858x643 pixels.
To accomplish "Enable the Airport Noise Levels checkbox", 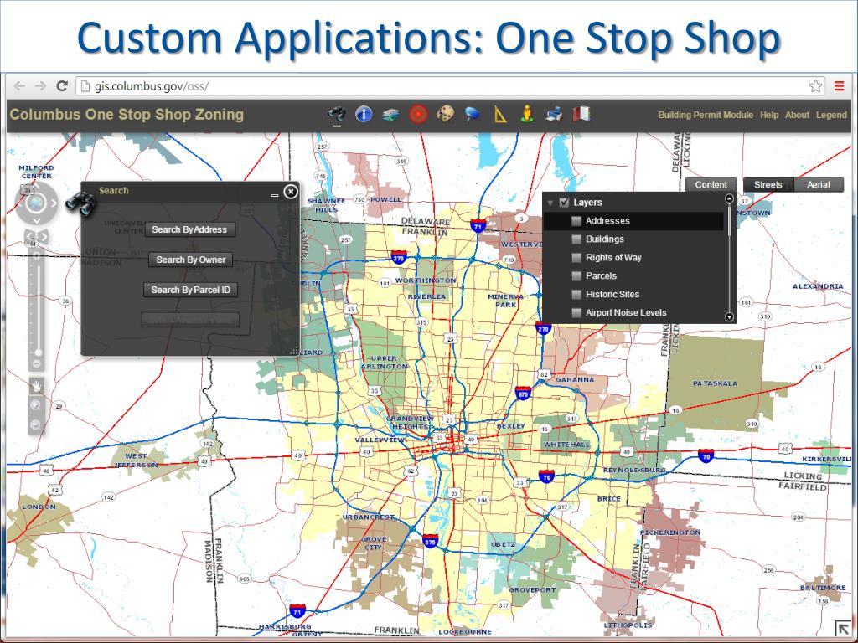I will pos(576,313).
